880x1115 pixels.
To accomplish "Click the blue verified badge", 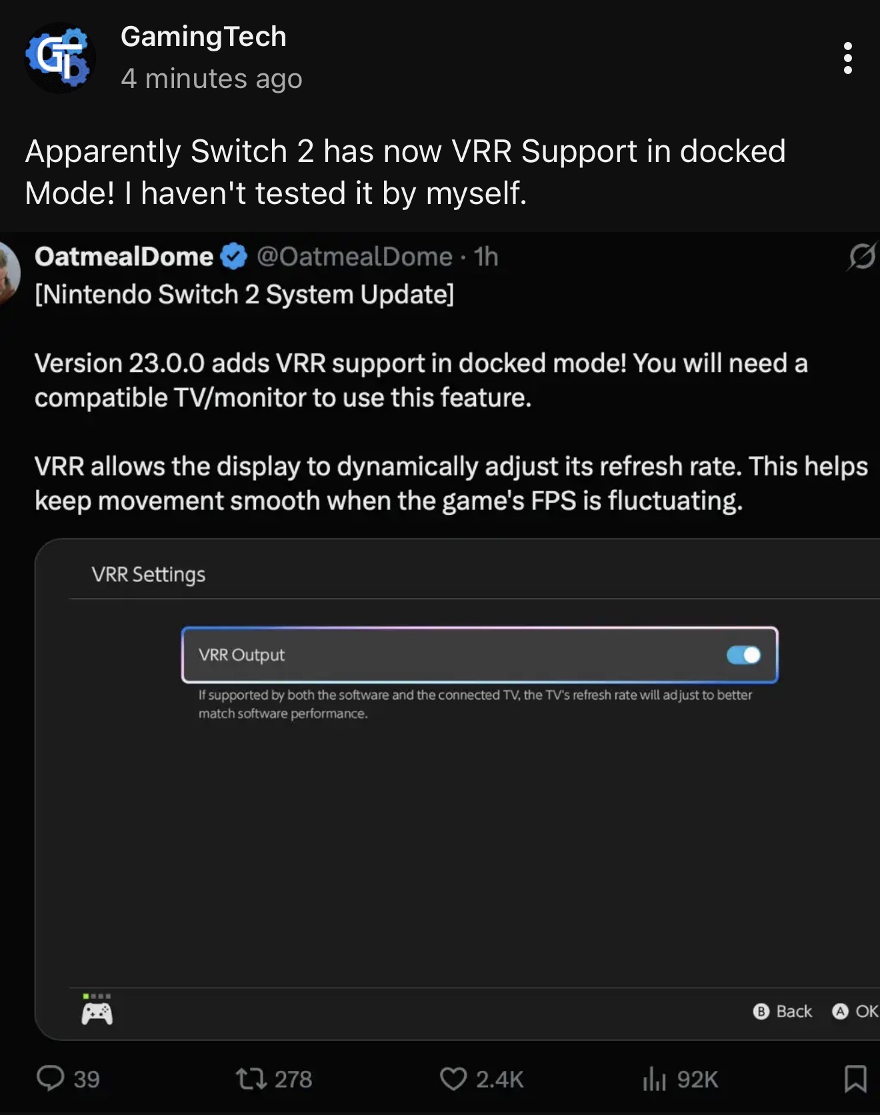I will click(233, 256).
